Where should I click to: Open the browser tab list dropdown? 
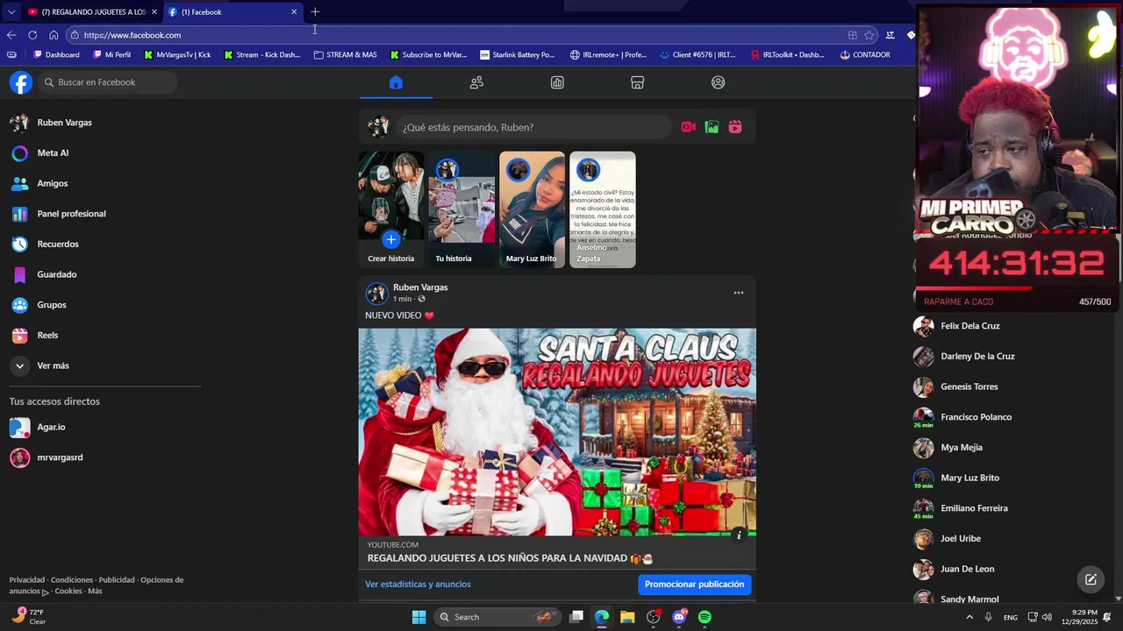[11, 12]
